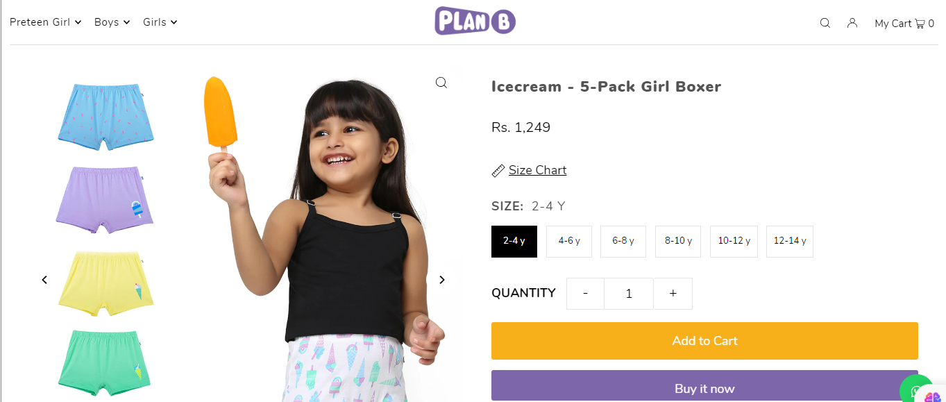Select size 4-6 y

(569, 241)
